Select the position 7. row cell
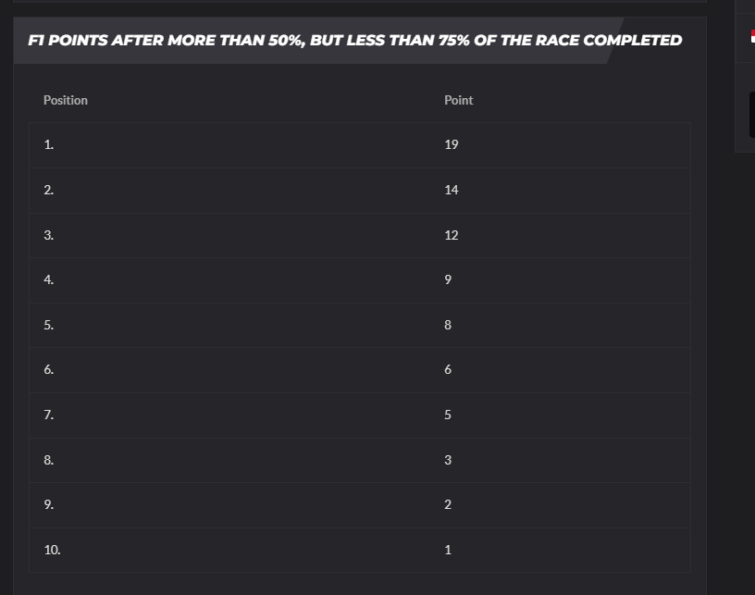755x595 pixels. coord(49,415)
